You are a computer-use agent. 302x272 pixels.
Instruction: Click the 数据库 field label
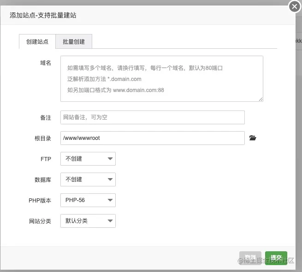pos(43,180)
